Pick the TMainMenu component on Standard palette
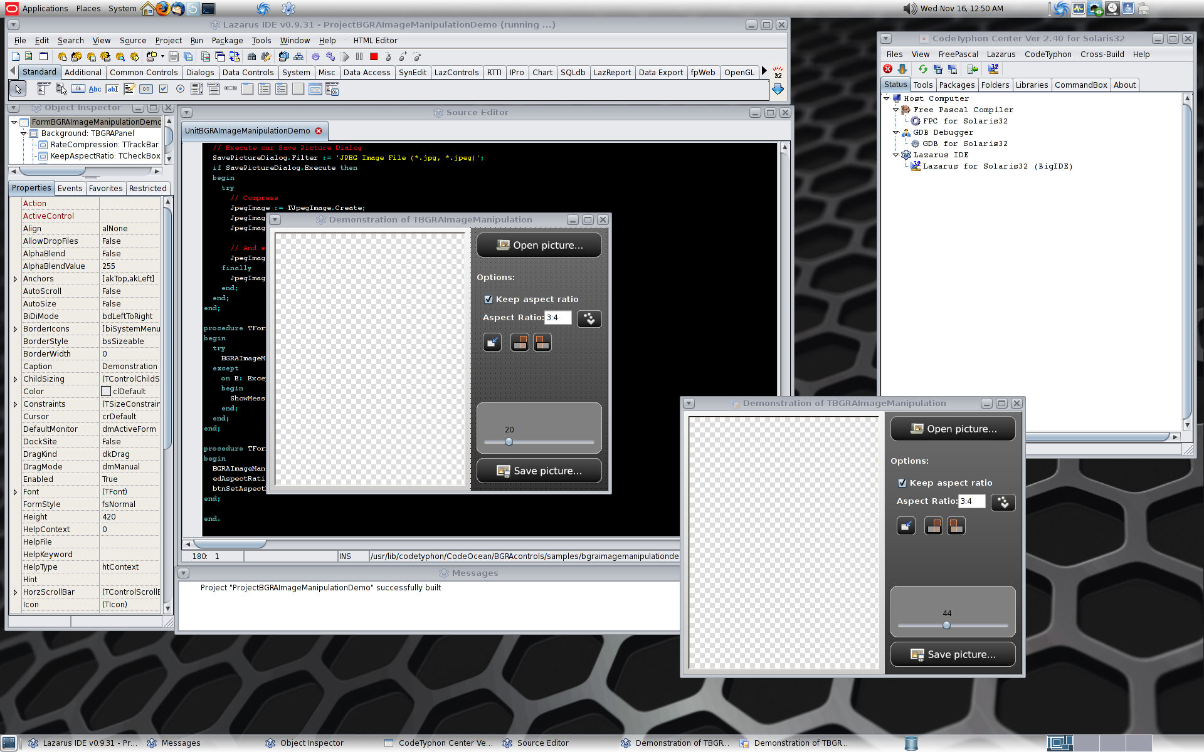The width and height of the screenshot is (1204, 752). coord(43,88)
